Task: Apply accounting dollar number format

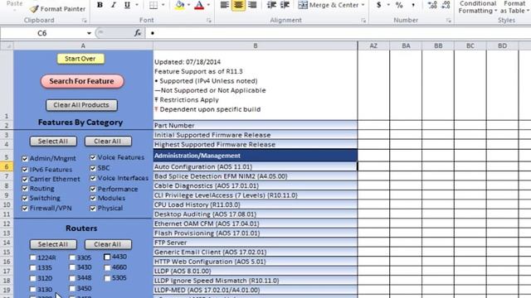Action: click(379, 5)
